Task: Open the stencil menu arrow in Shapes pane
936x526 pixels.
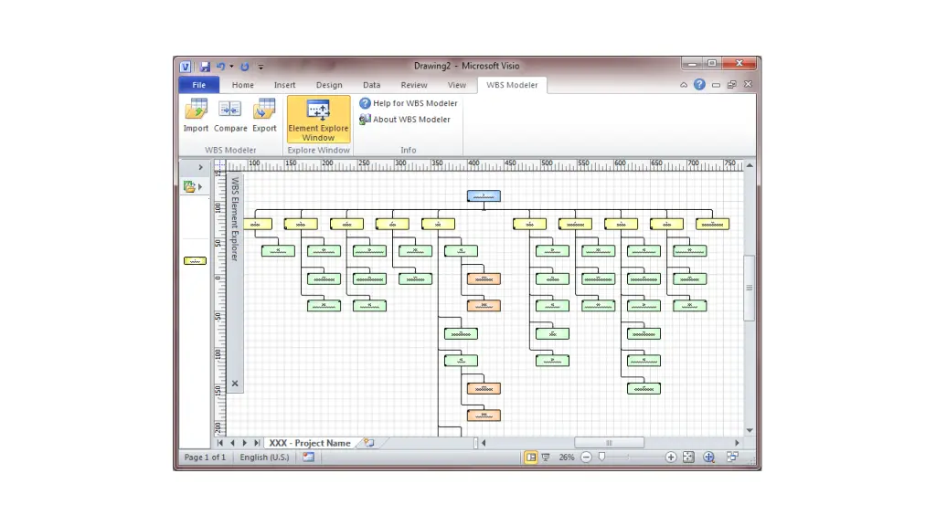Action: (200, 186)
